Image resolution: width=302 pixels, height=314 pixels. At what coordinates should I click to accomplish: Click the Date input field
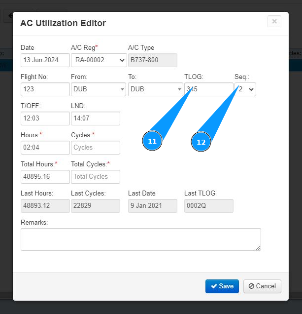[x=45, y=60]
